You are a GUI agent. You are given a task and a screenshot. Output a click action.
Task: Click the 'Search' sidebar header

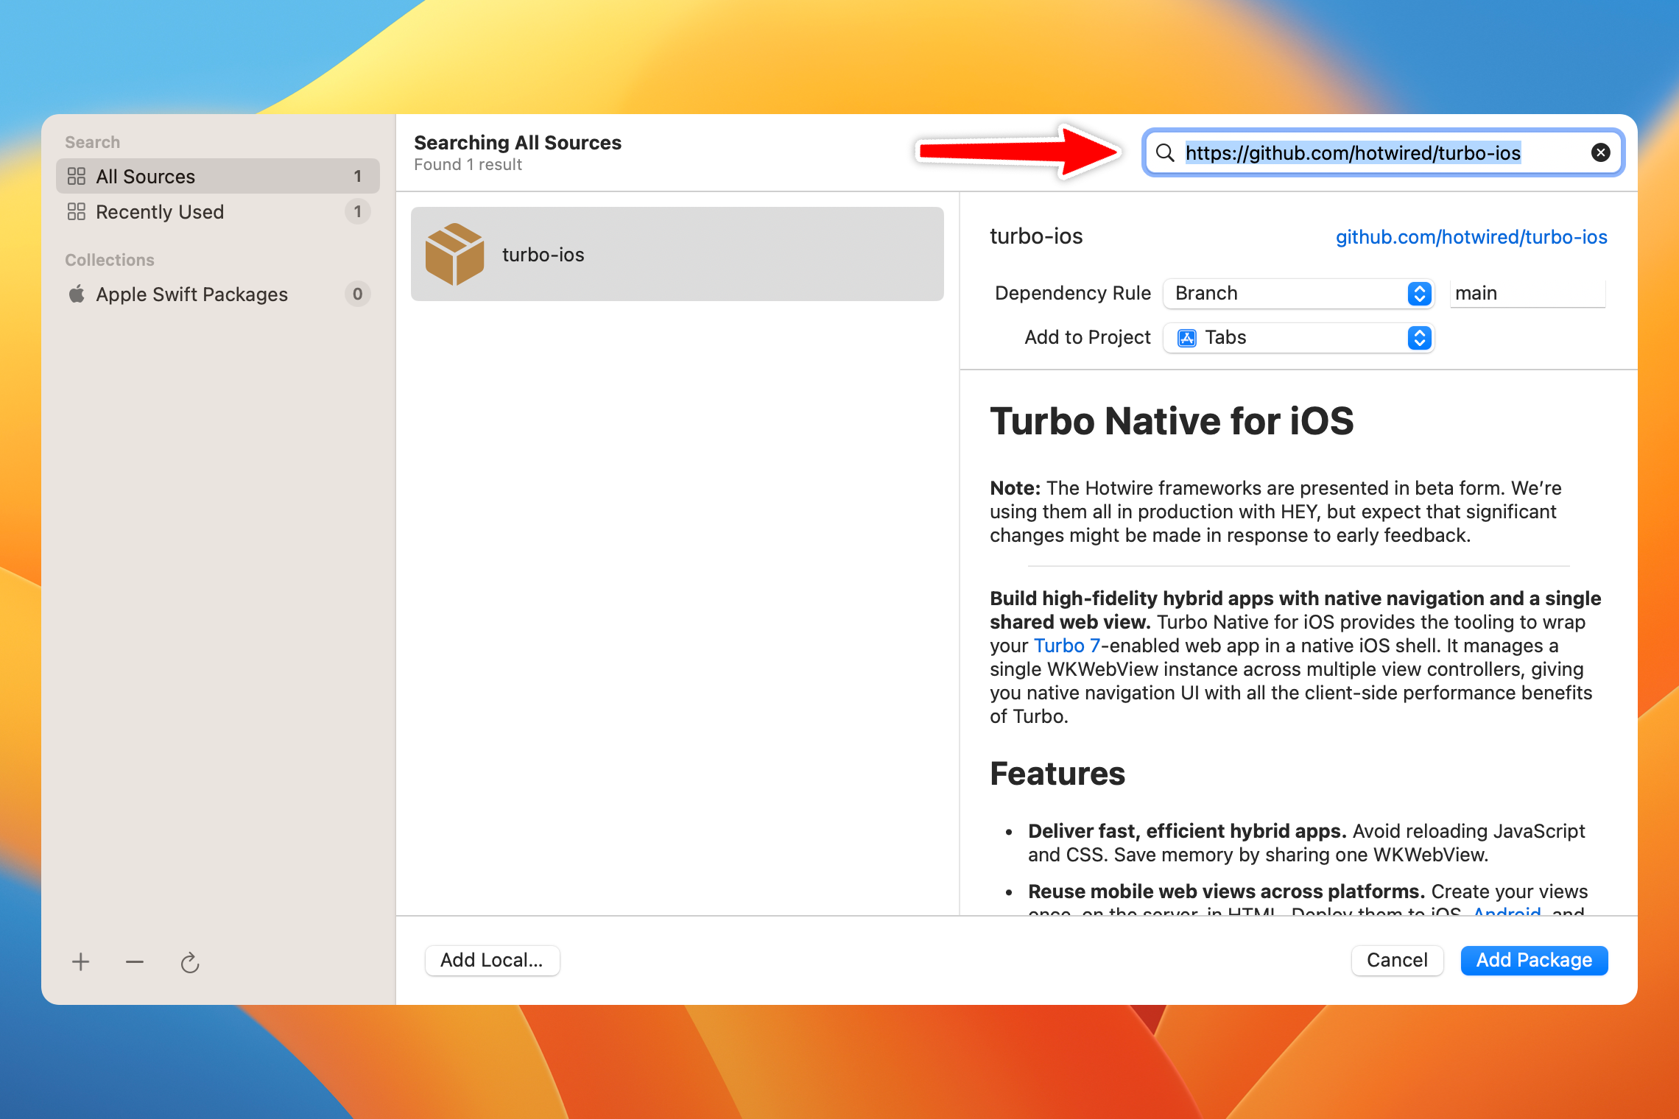click(92, 142)
